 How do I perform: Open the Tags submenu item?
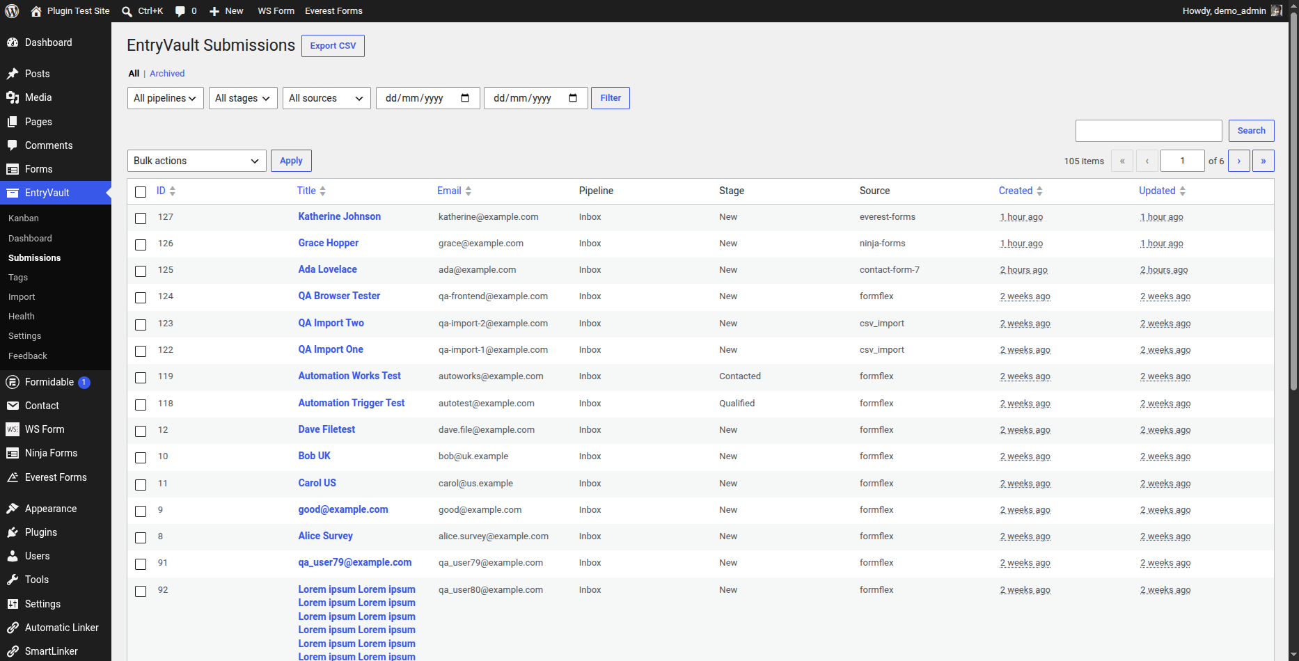coord(18,278)
